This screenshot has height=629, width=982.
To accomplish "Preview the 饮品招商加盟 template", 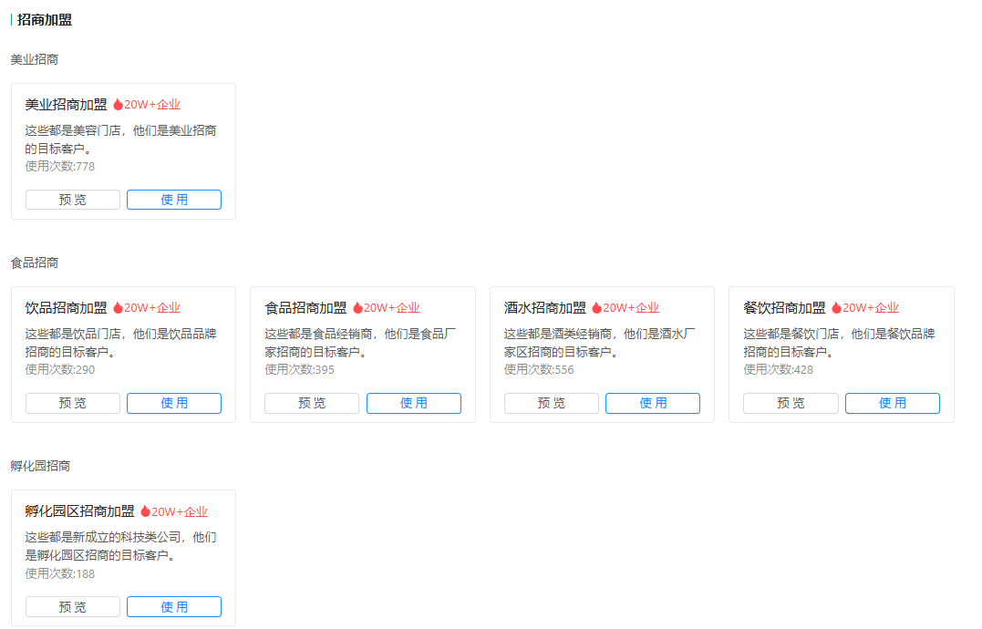I will point(73,403).
